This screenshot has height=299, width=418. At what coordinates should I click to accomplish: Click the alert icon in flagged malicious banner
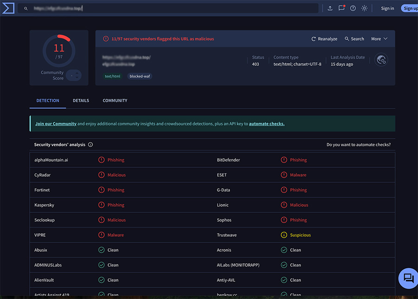click(106, 39)
